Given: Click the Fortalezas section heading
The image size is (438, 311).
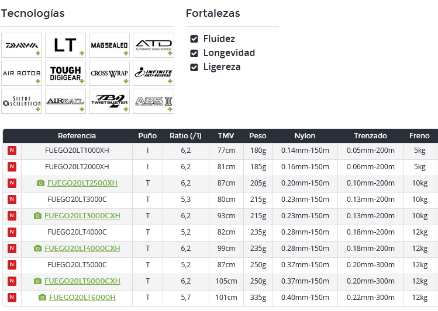Looking at the screenshot, I should (213, 13).
